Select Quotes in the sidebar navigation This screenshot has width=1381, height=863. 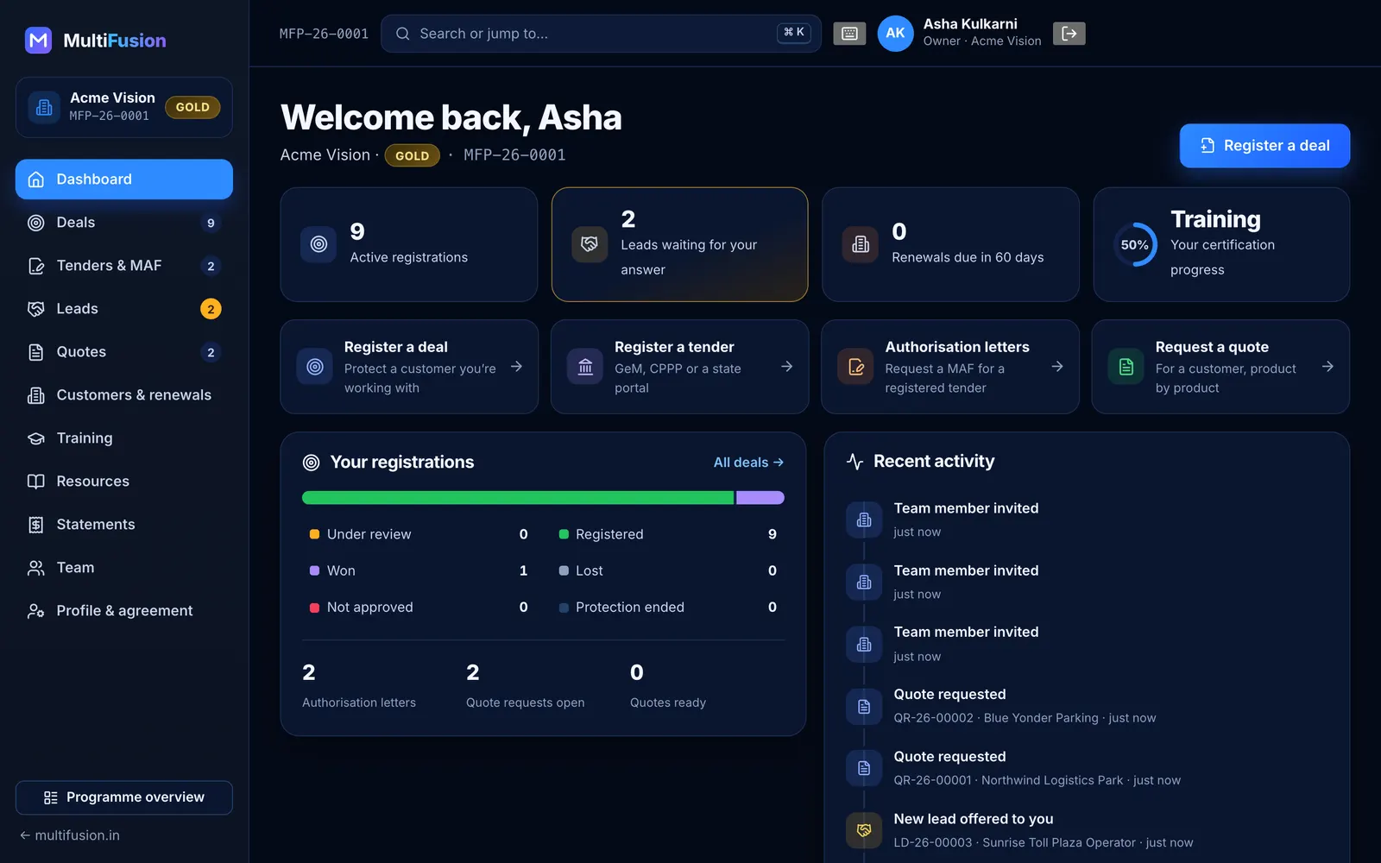click(x=123, y=352)
